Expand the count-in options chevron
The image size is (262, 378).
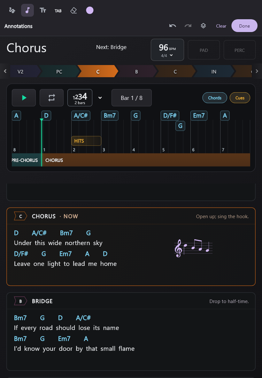[100, 98]
